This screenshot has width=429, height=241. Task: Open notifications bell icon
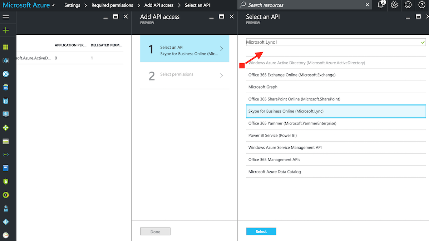pos(381,5)
